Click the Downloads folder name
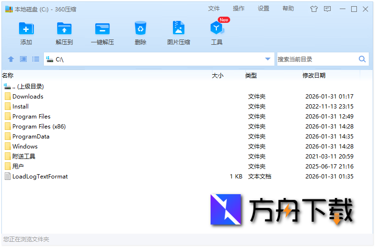Viewport: 375px width, 247px height. coord(28,96)
